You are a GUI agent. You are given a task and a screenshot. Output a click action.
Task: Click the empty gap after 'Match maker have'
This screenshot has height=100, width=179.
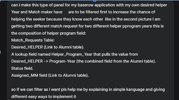point(65,12)
